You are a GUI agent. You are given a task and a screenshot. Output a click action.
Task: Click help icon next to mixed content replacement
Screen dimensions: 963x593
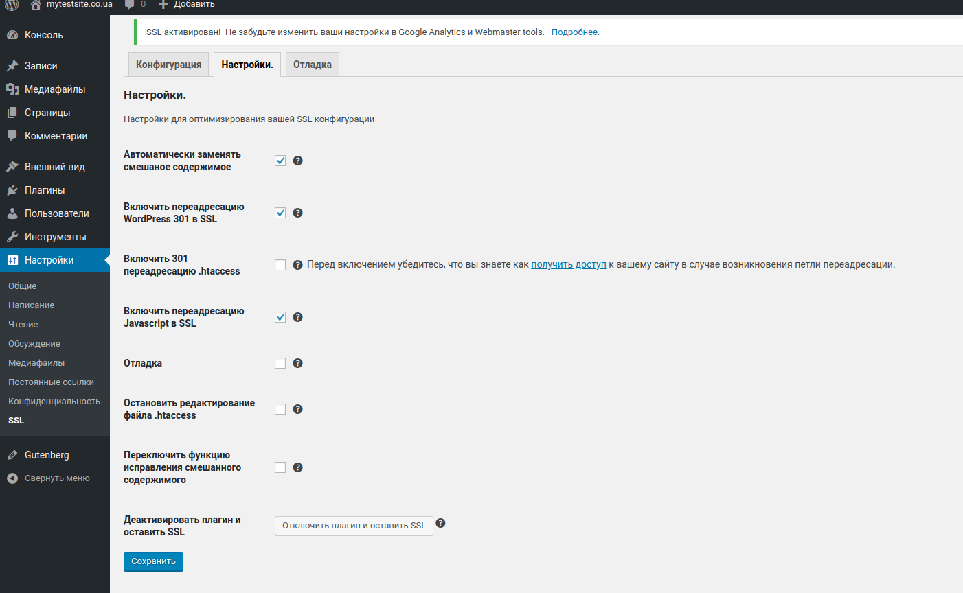pyautogui.click(x=297, y=161)
